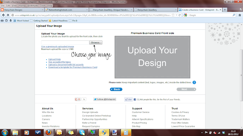243x136 pixels.
Task: Click the file path input field
Action: (65, 42)
